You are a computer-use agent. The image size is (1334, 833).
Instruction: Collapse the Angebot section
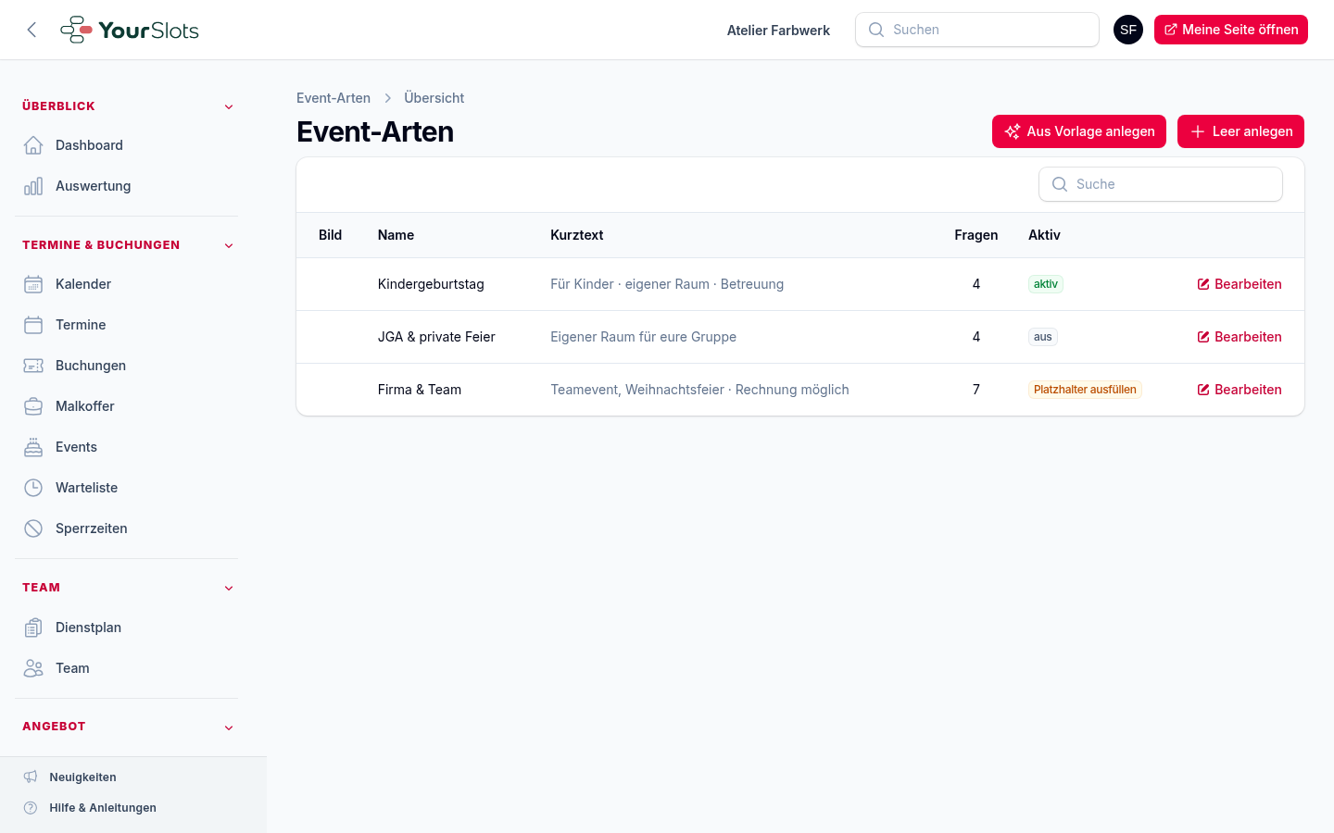[x=229, y=727]
